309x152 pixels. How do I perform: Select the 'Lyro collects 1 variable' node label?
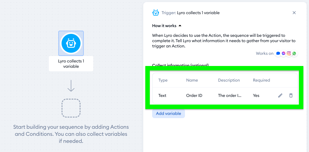71,64
